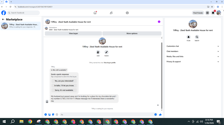Open the Windows notification center
Screen dimensions: 224x125
[x=219, y=122]
